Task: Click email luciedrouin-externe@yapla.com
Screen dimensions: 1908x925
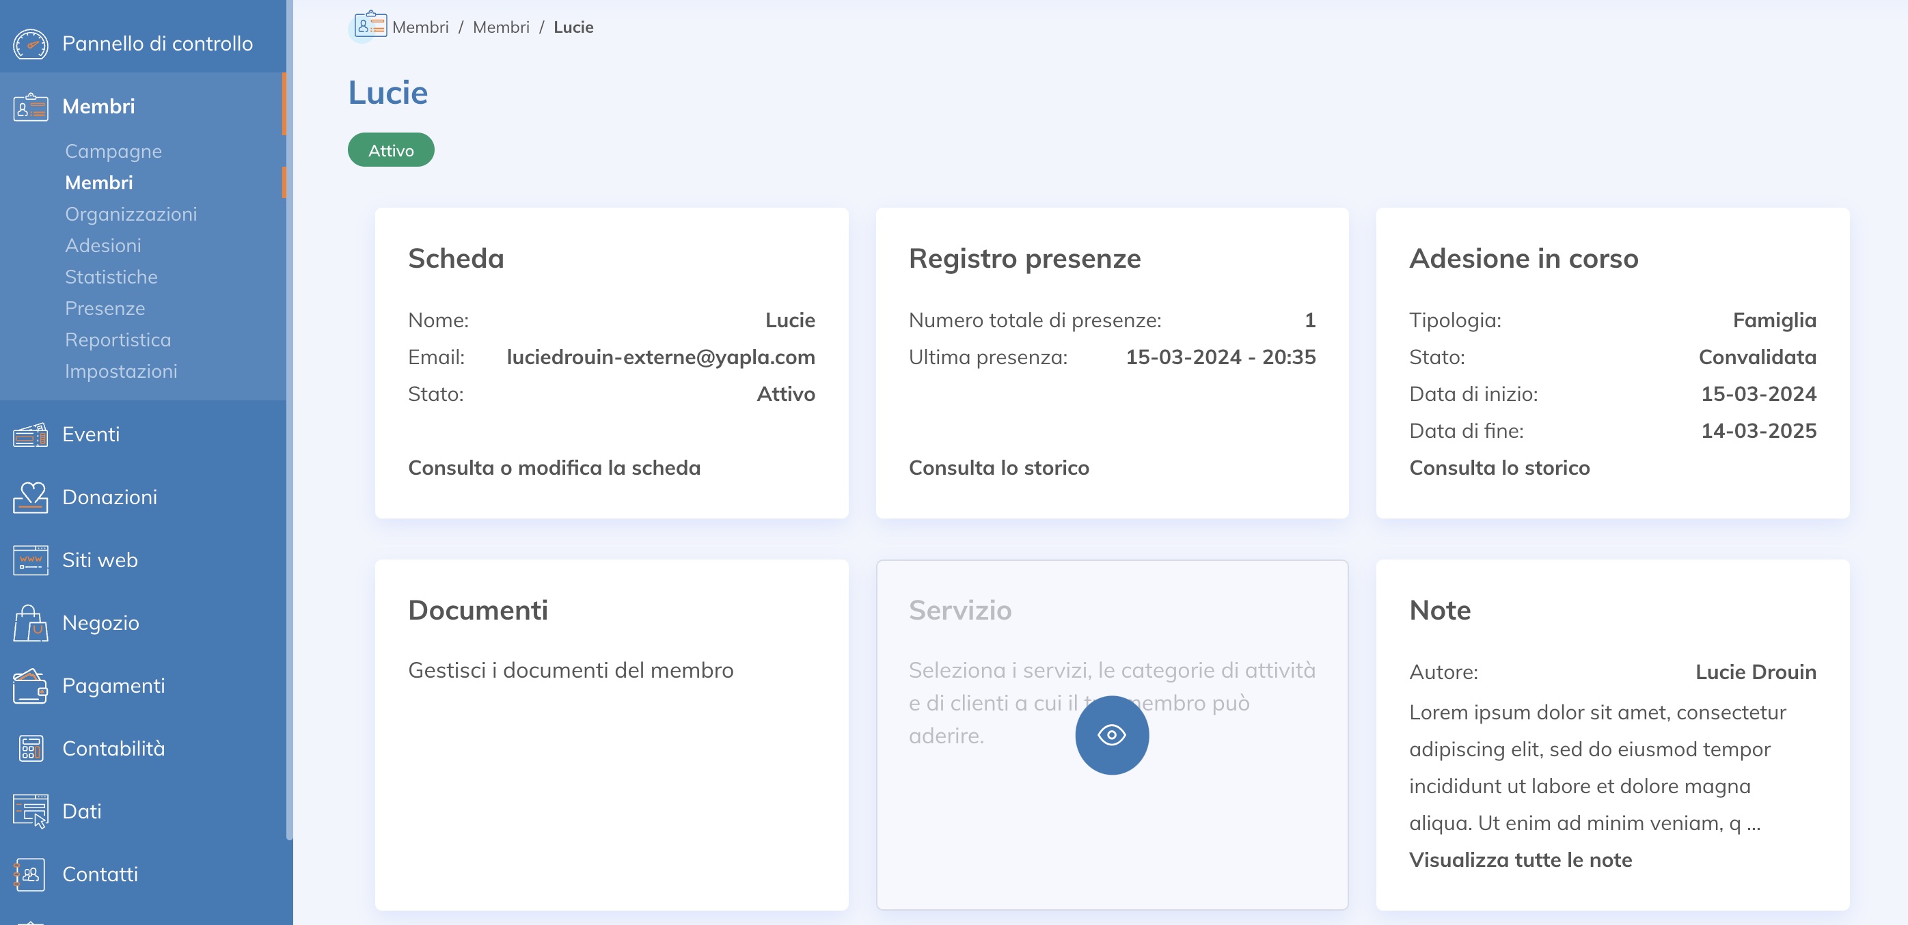Action: [661, 358]
